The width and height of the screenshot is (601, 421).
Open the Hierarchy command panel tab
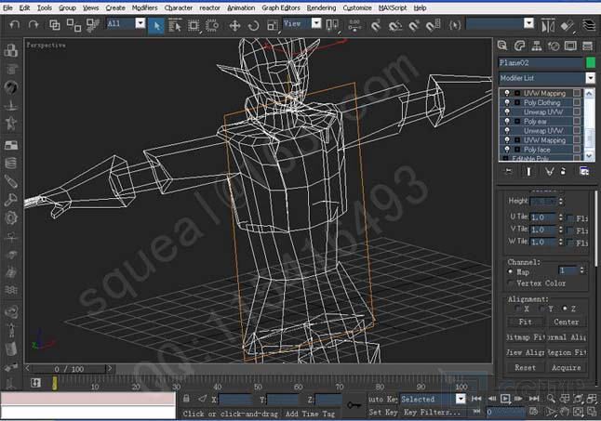[537, 46]
